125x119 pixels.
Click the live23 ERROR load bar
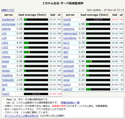click(x=36, y=94)
